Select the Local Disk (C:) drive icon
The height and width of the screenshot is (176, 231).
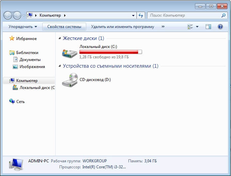point(70,52)
